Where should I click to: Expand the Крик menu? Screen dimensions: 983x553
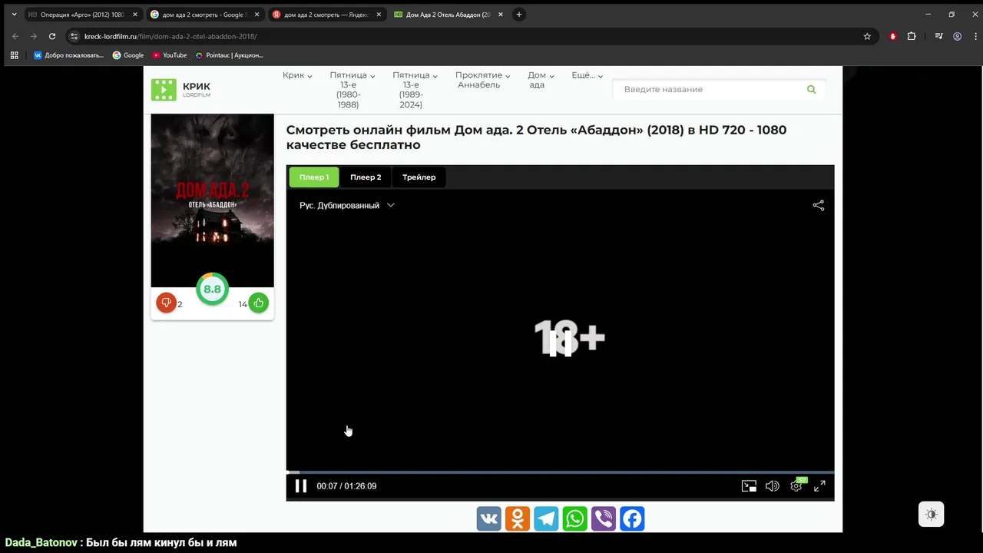click(x=297, y=75)
